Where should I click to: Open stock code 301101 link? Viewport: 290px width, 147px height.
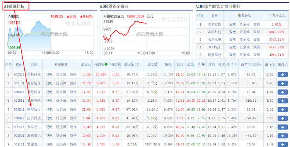click(19, 83)
